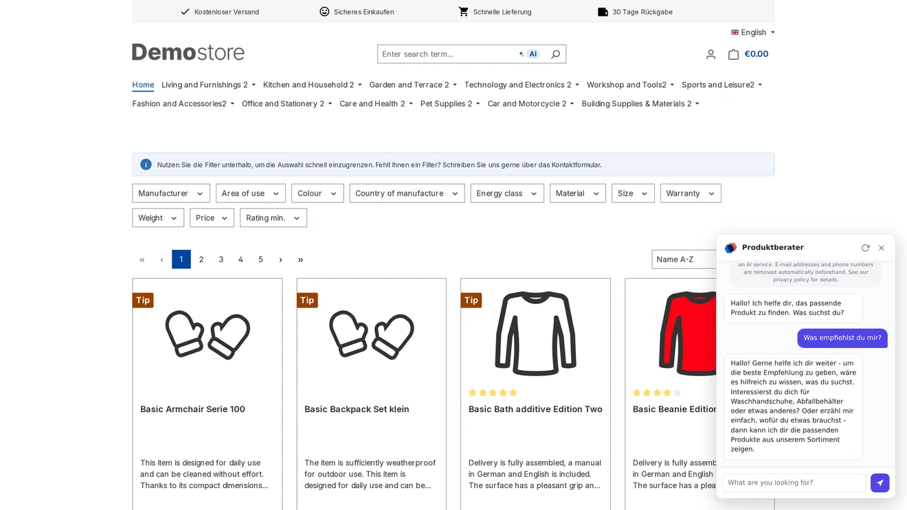Screen dimensions: 907x510
Task: Expand Country of manufacture filter
Action: [407, 194]
